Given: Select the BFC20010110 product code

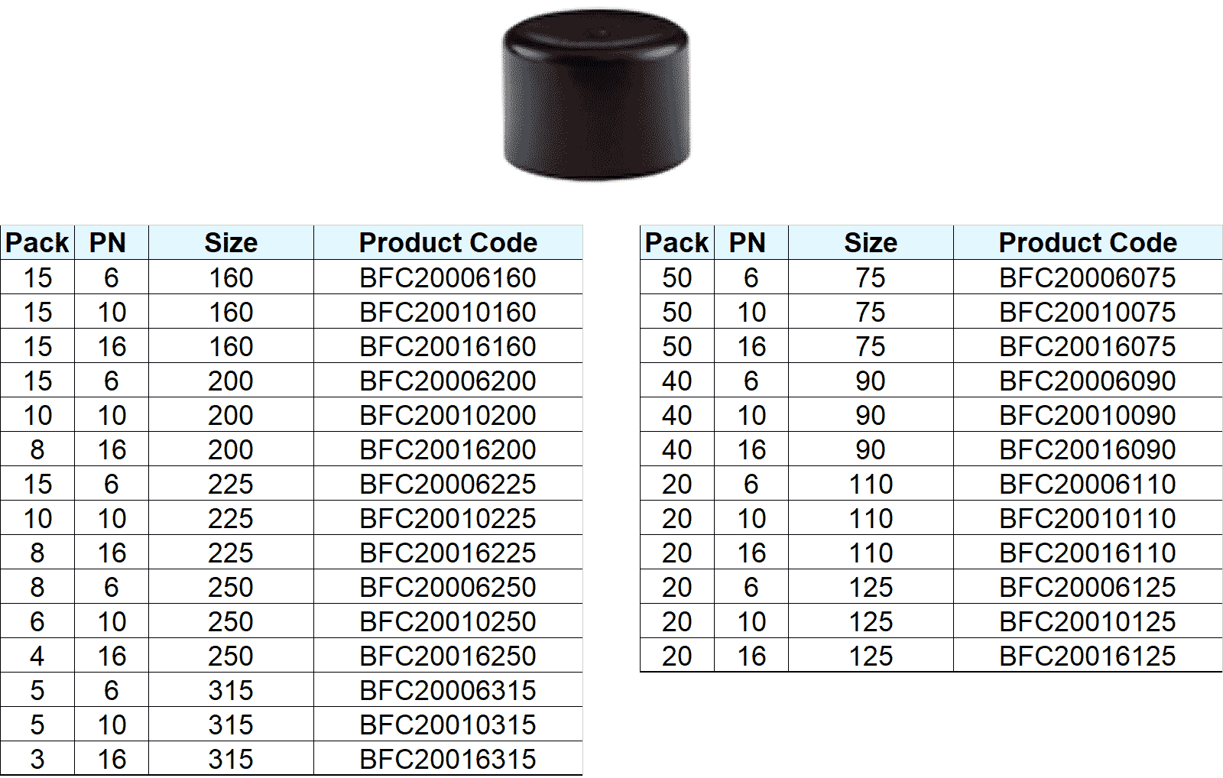Looking at the screenshot, I should [1087, 519].
